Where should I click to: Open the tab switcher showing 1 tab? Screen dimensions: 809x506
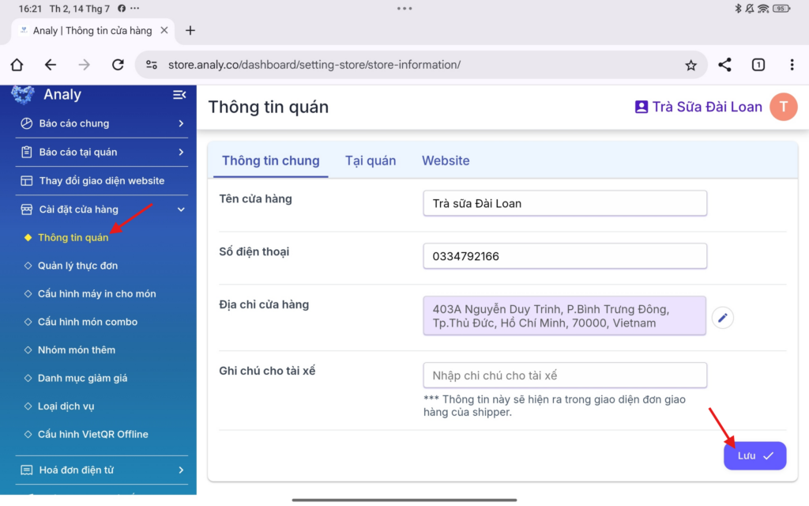click(x=758, y=65)
